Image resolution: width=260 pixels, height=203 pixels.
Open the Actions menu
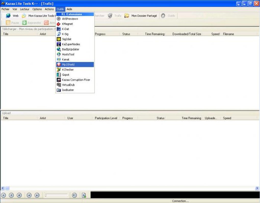(49, 9)
